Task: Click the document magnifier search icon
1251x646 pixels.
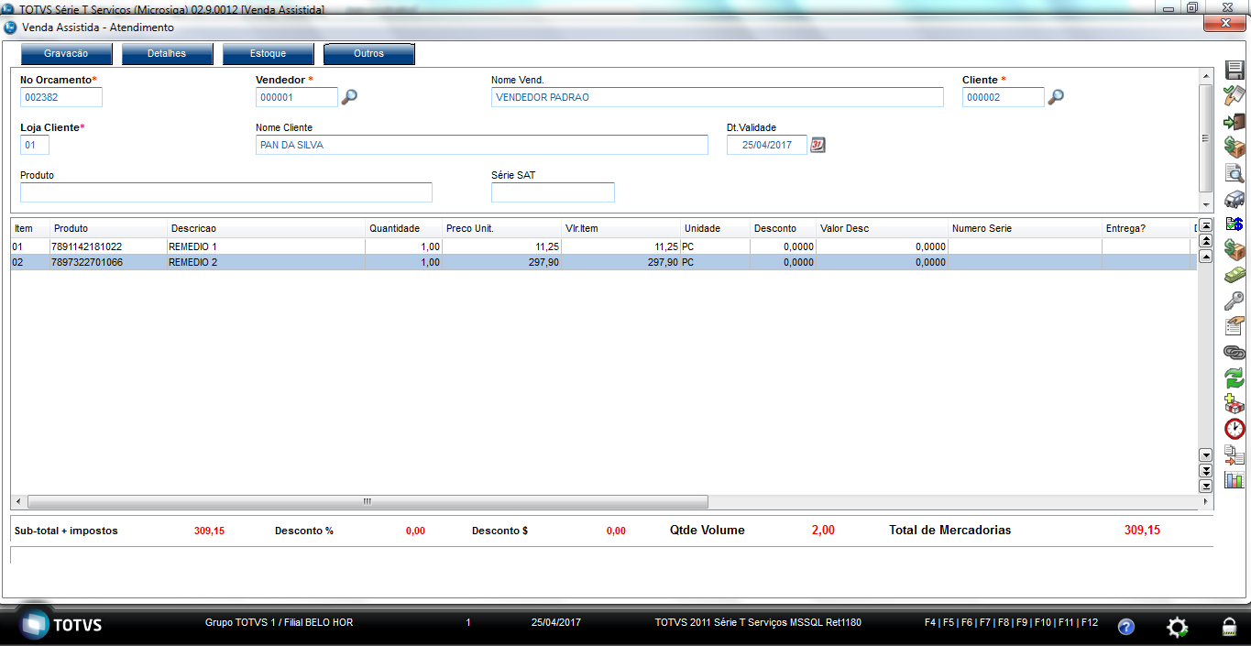Action: tap(1235, 172)
